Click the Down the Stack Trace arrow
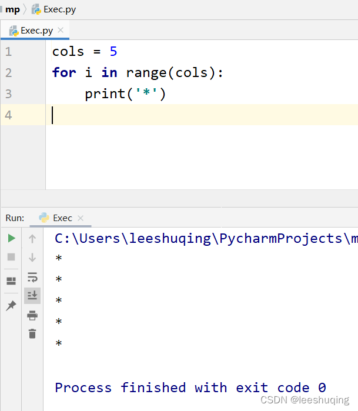Image resolution: width=358 pixels, height=411 pixels. pos(32,258)
